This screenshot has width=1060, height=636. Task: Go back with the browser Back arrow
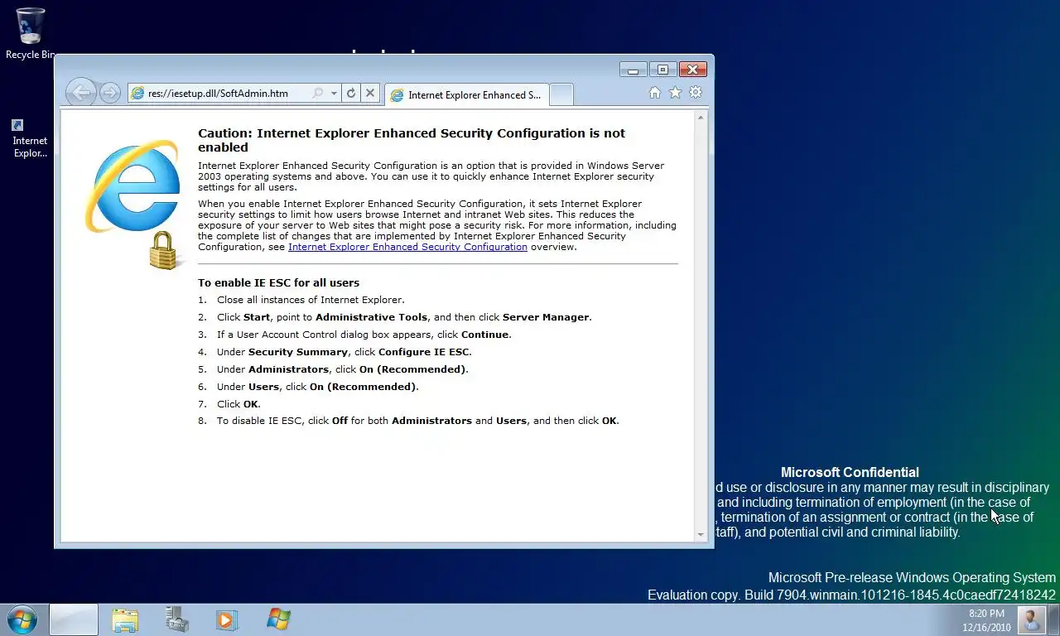tap(81, 93)
